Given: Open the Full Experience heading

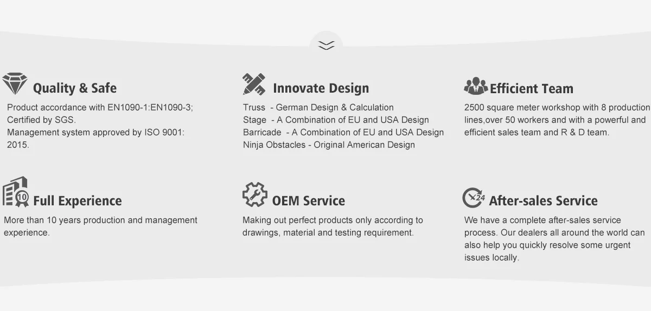Looking at the screenshot, I should [x=77, y=201].
